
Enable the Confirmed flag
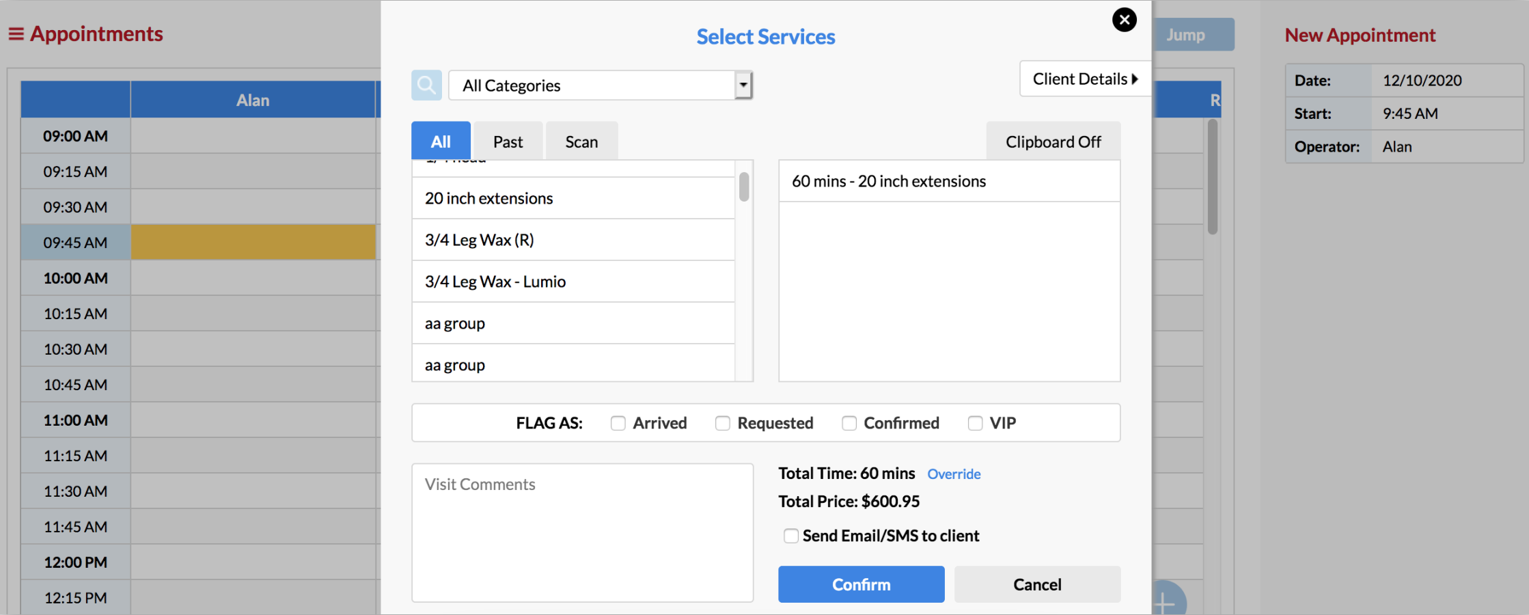[x=849, y=423]
